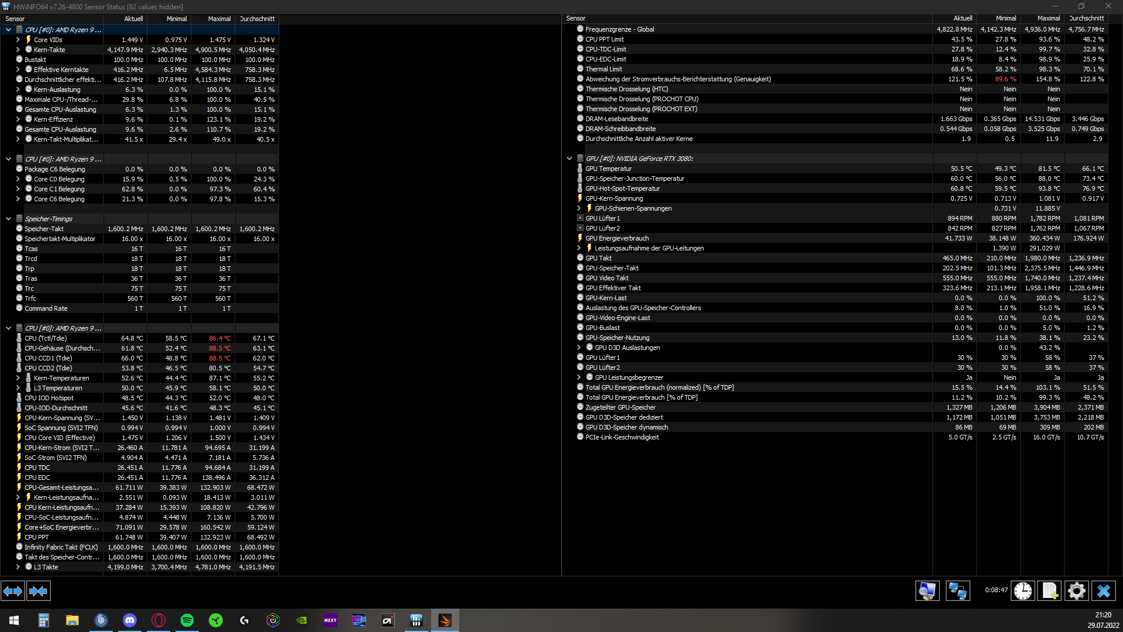Screen dimensions: 1123x632
Task: Expand the GPU D3D Auslastungen entry
Action: pyautogui.click(x=580, y=347)
